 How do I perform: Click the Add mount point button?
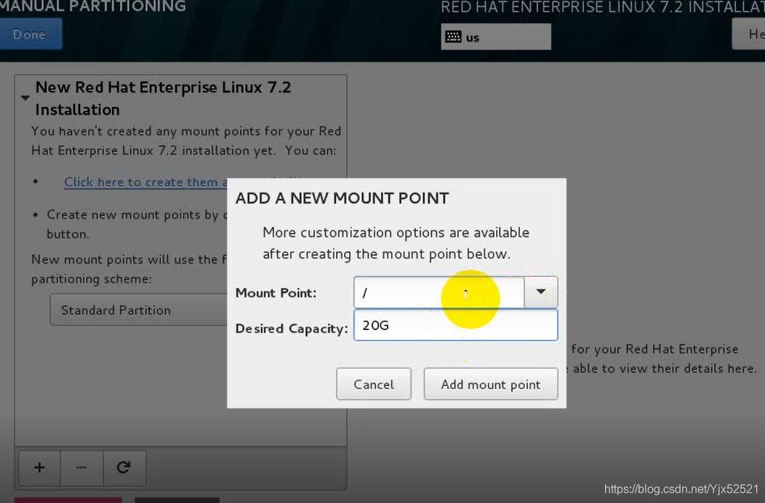click(x=491, y=385)
